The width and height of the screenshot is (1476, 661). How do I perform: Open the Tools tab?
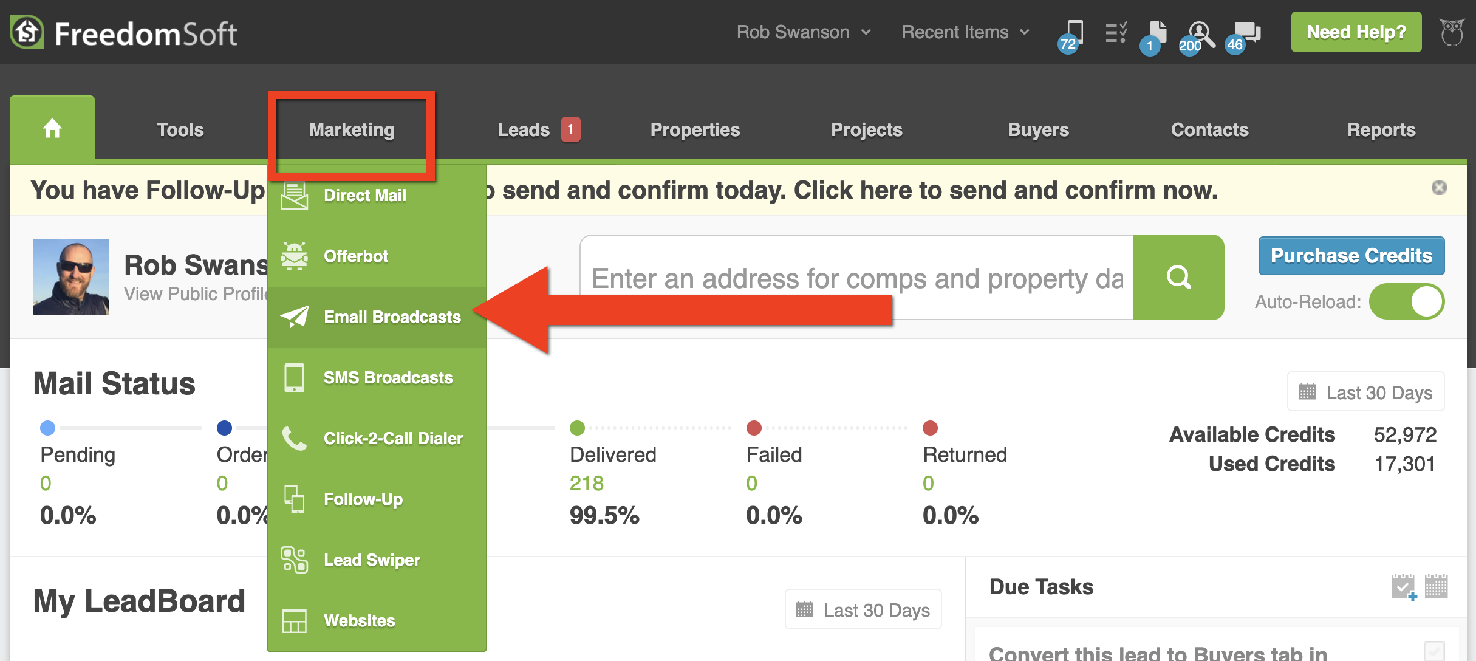click(x=180, y=129)
